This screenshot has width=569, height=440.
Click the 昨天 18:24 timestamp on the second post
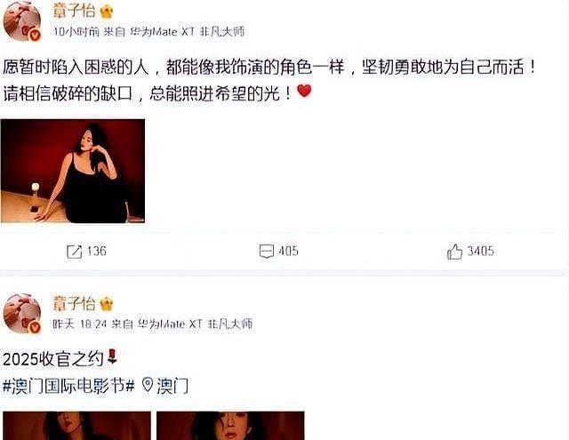coord(80,324)
